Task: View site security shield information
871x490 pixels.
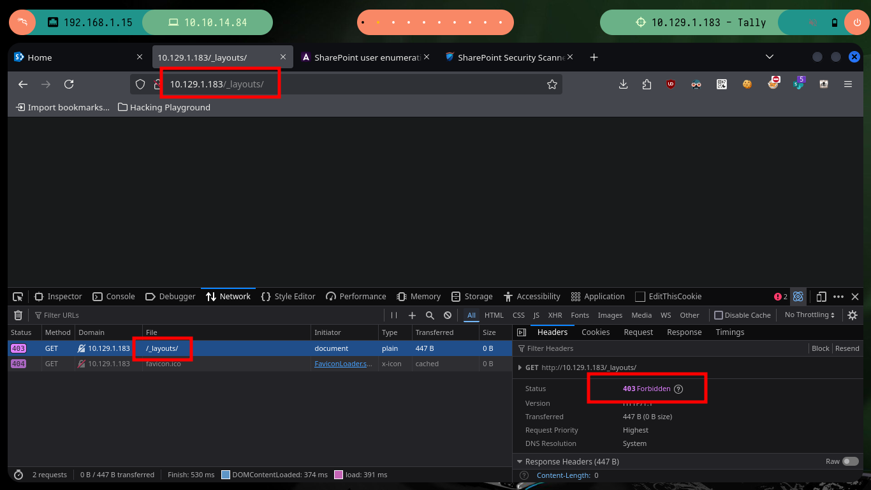Action: pyautogui.click(x=140, y=84)
